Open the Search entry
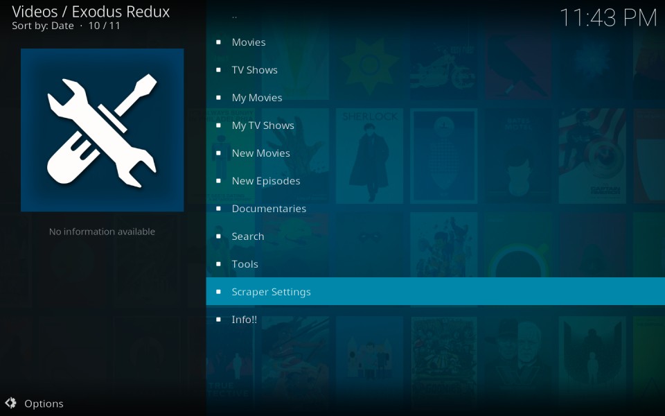Screen dimensions: 665x416 [435, 236]
